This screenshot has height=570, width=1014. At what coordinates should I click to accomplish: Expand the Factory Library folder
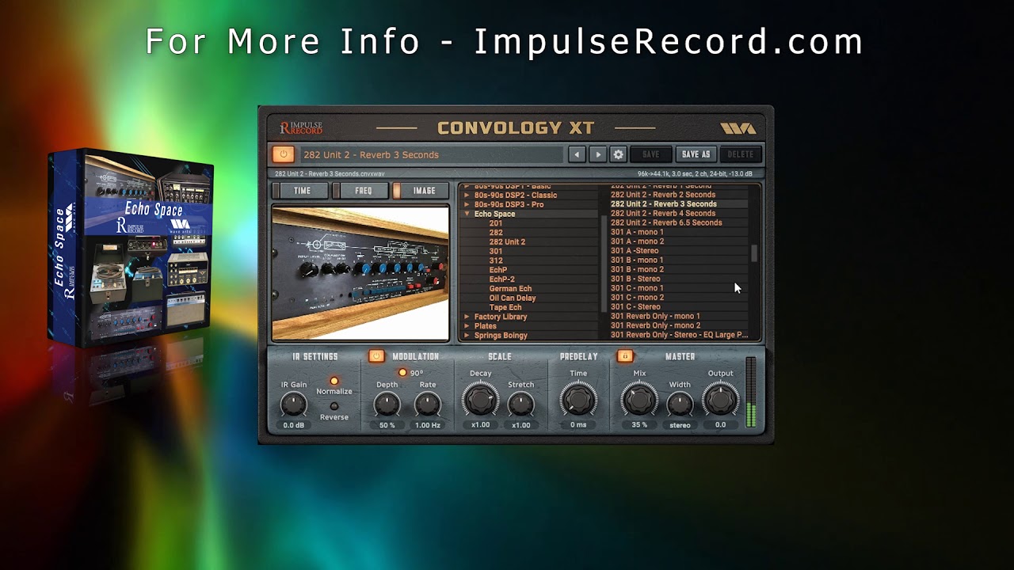click(467, 317)
